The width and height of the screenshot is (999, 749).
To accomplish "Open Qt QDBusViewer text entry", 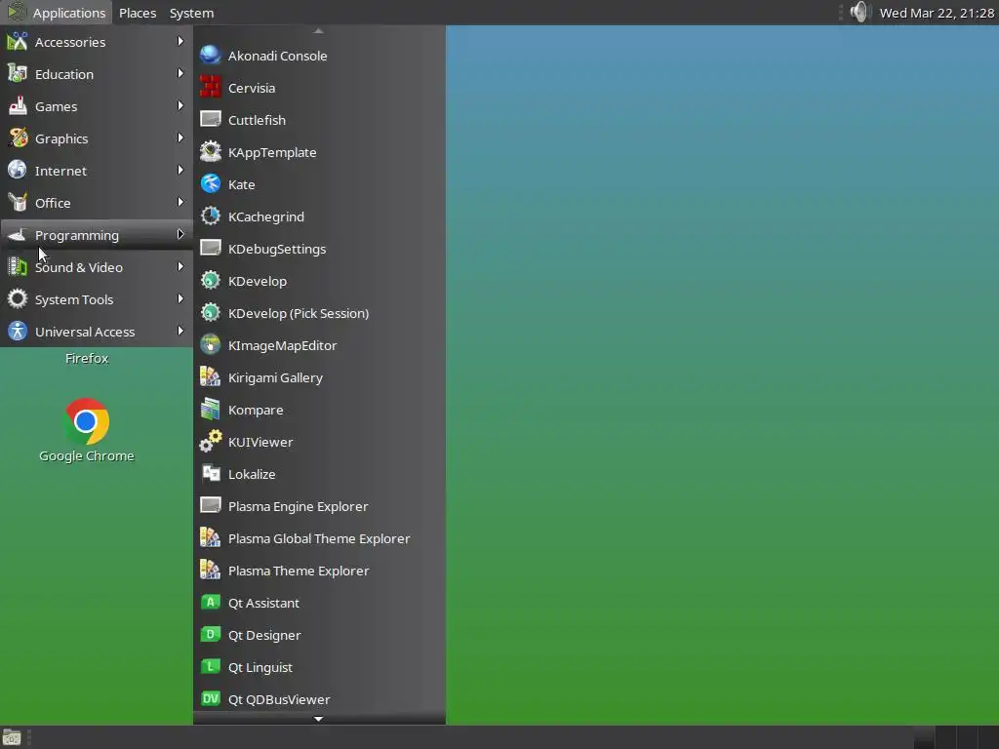I will 279,699.
